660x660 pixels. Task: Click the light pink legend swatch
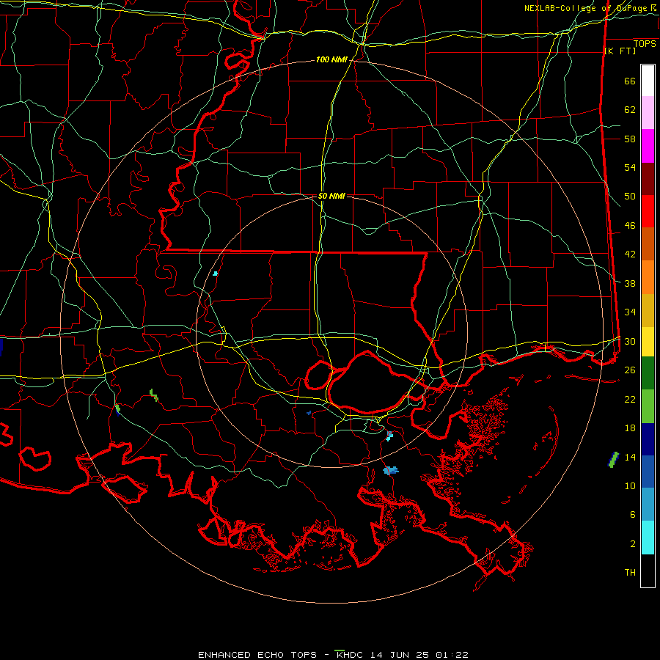tap(648, 113)
